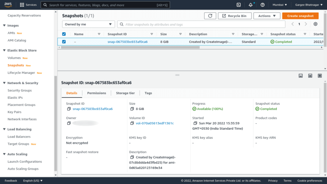Click the Feedback link
The width and height of the screenshot is (327, 184).
11,181
